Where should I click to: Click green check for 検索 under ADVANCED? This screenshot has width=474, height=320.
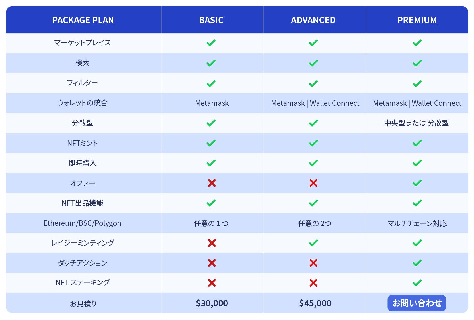tap(313, 63)
